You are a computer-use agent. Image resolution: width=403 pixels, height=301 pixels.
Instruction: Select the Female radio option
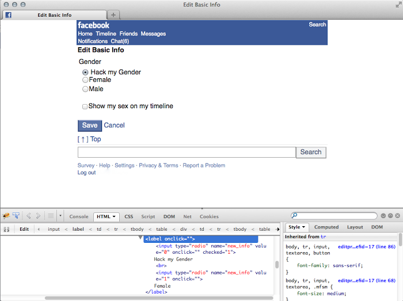[85, 81]
